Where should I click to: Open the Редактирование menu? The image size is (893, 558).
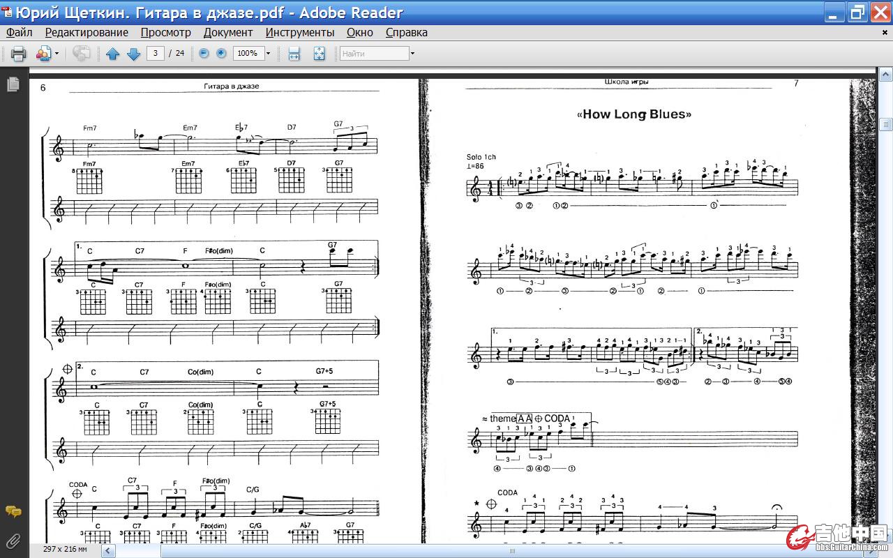pyautogui.click(x=87, y=32)
